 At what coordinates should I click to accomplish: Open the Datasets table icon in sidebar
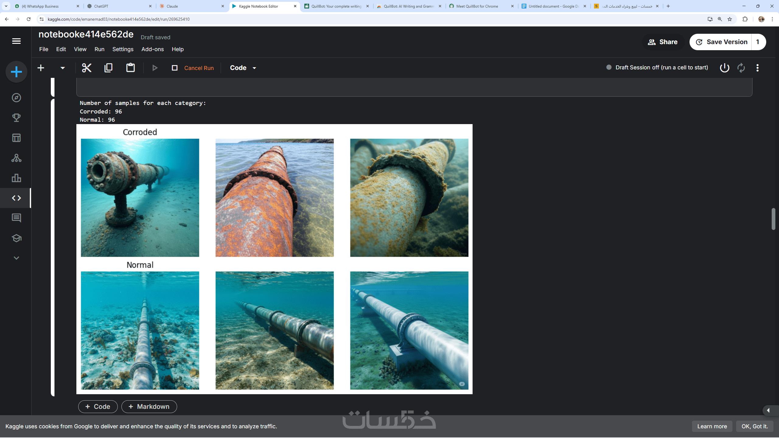tap(16, 138)
